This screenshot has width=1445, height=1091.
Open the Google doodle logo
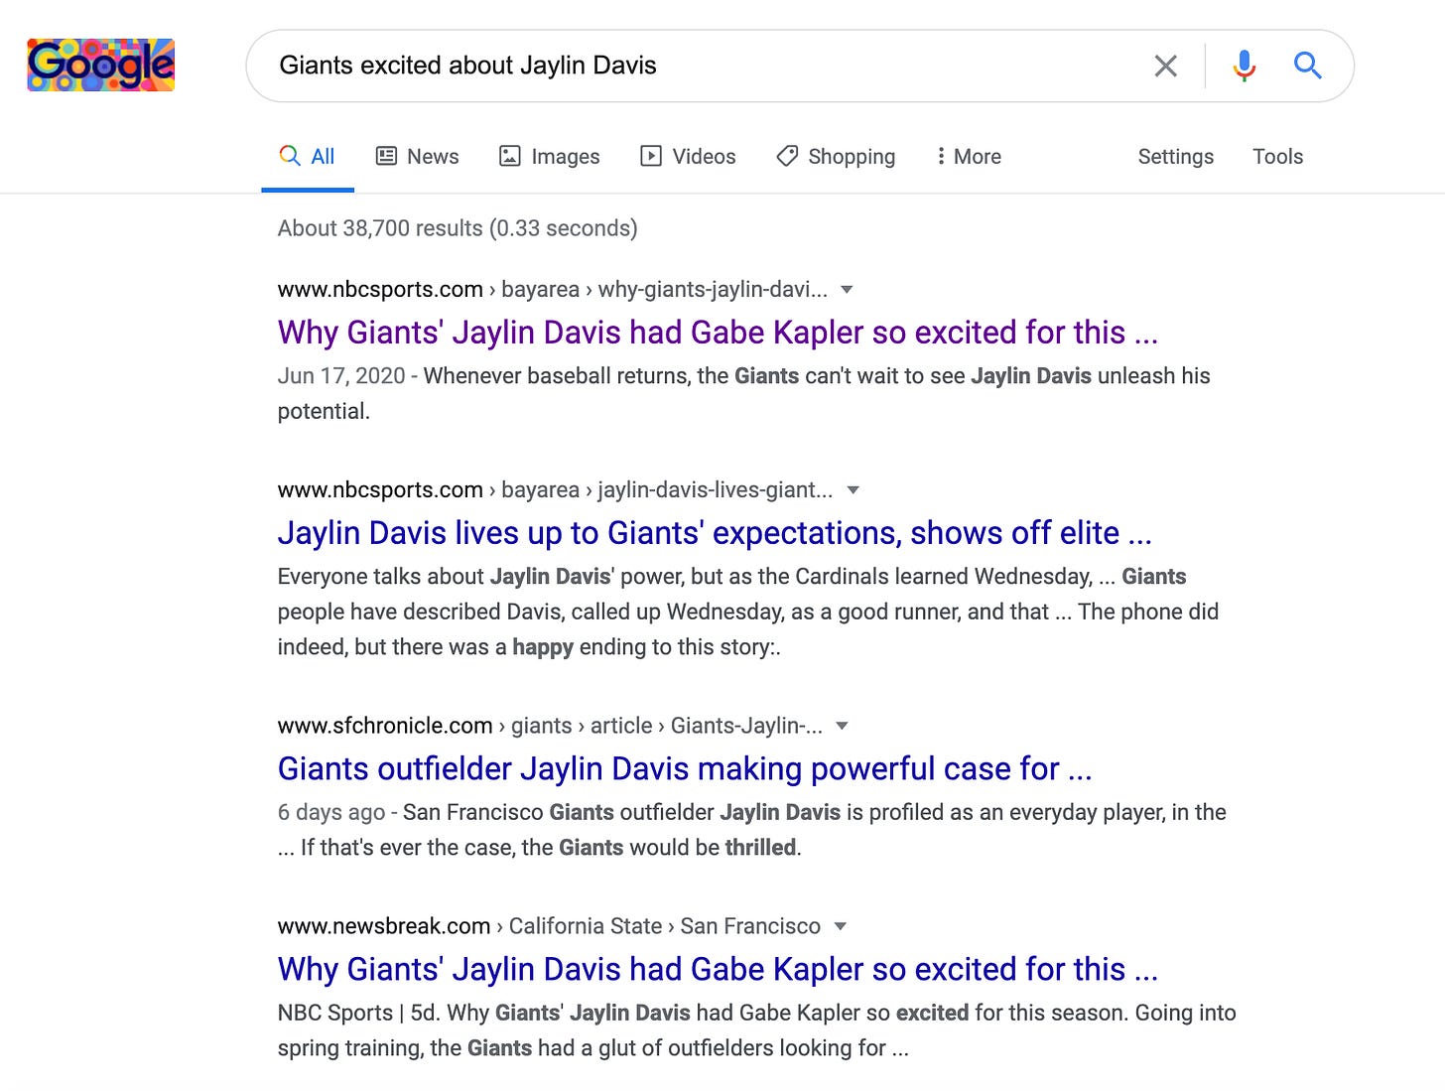click(x=100, y=66)
